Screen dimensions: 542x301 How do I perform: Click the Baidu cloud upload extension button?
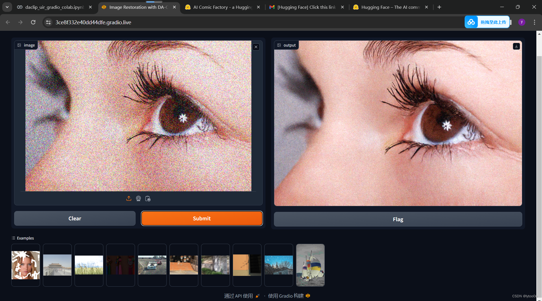coord(487,22)
